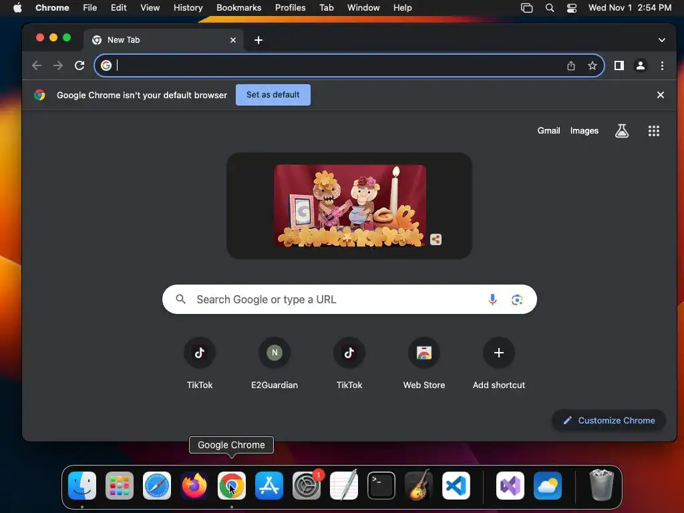Open Control Center in menu bar
The image size is (684, 513).
[x=572, y=8]
